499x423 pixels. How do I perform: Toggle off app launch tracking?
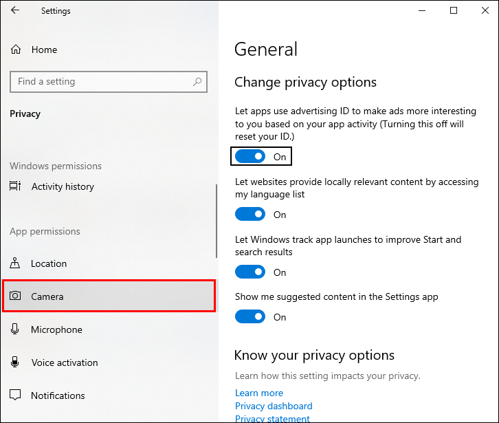[x=250, y=272]
